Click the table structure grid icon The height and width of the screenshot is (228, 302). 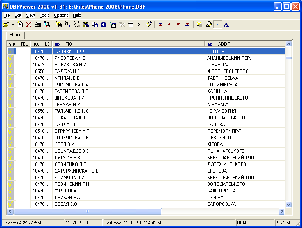pyautogui.click(x=131, y=25)
